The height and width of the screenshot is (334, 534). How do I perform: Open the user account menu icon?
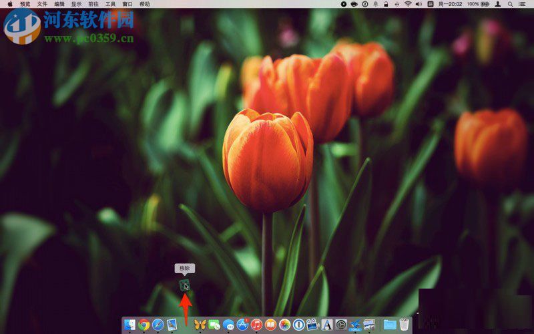click(x=497, y=4)
